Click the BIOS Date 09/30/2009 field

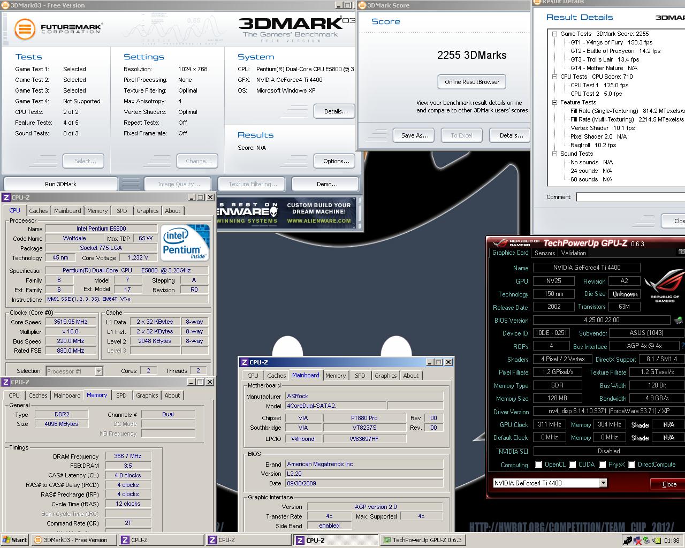tap(364, 483)
